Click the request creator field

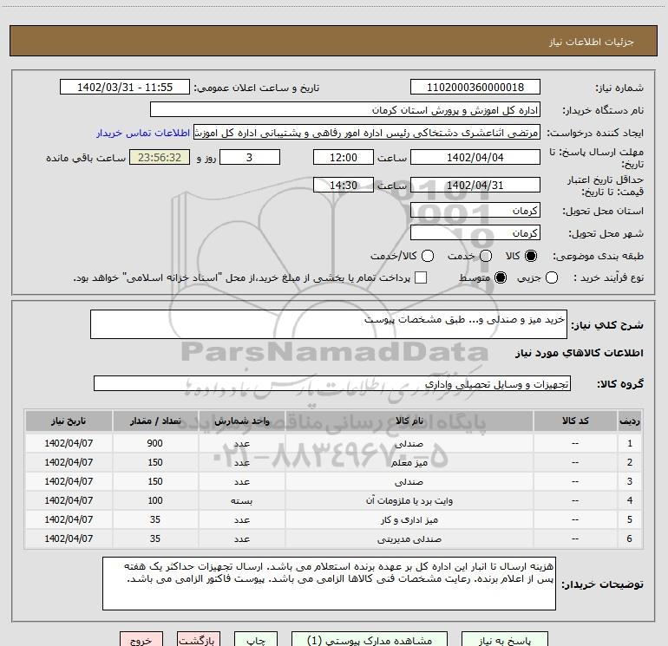pyautogui.click(x=367, y=133)
